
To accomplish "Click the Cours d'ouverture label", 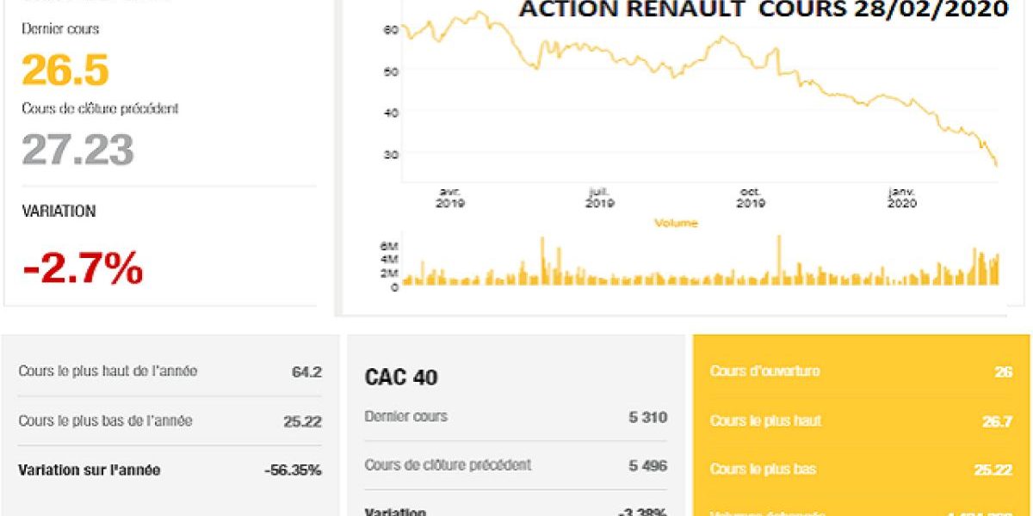I will click(764, 372).
